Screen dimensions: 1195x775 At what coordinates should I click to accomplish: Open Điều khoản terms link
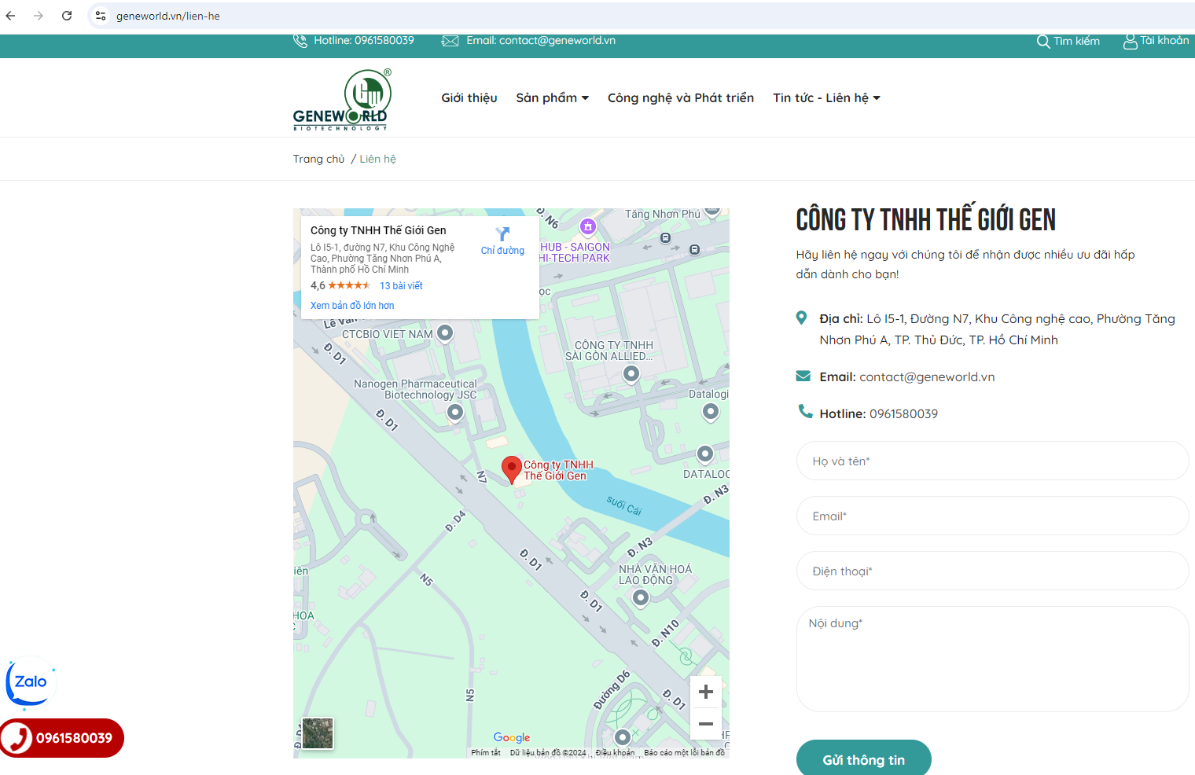[x=615, y=753]
